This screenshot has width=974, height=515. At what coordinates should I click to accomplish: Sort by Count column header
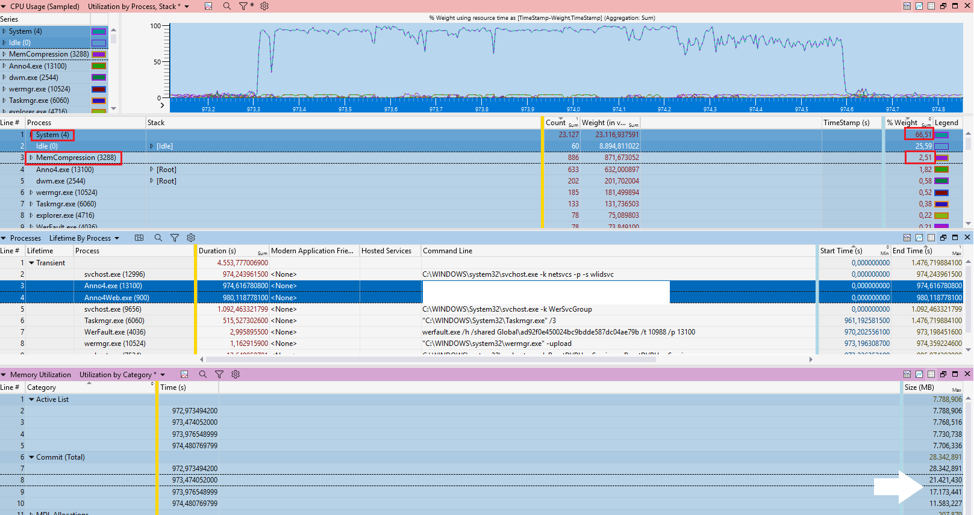point(561,122)
